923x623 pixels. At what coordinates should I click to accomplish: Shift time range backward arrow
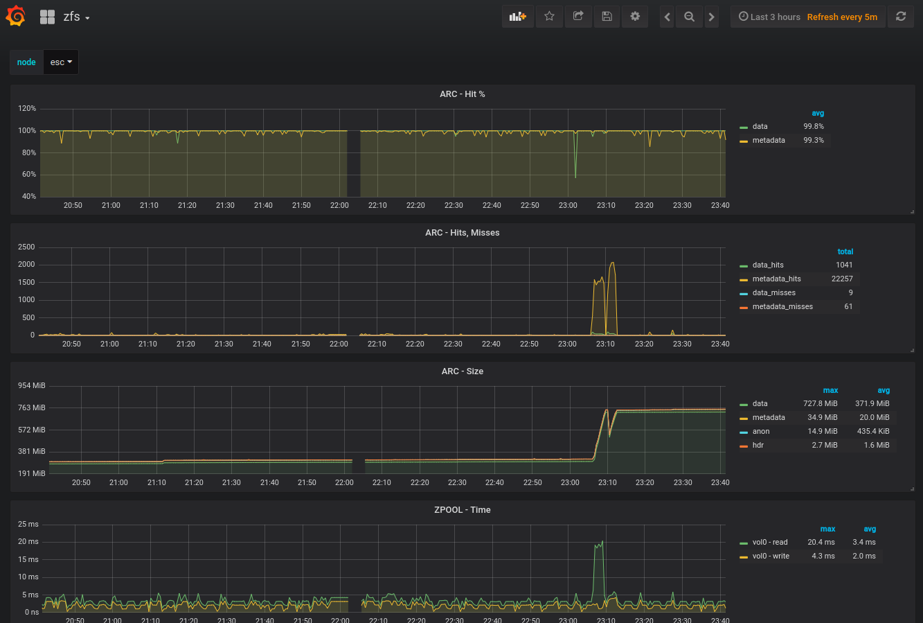click(667, 17)
